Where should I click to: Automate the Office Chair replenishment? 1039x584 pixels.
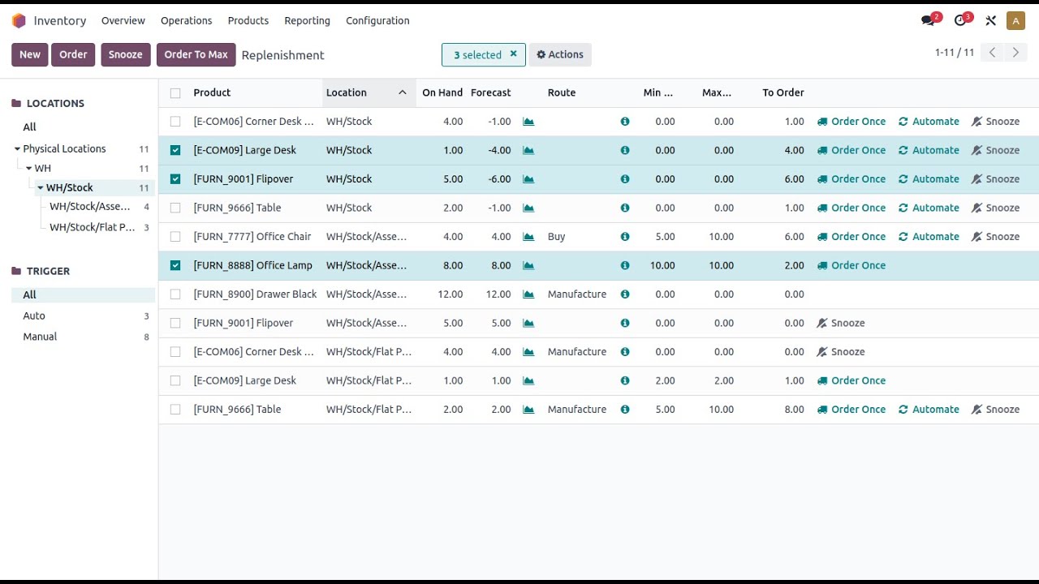[x=929, y=237]
